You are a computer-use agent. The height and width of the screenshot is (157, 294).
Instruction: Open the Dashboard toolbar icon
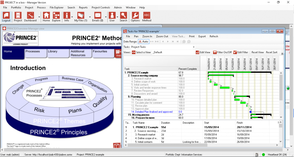tap(30, 17)
